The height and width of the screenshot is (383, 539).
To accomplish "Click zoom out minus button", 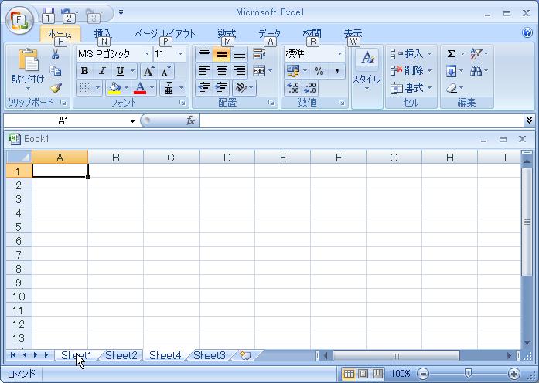I will (x=423, y=374).
